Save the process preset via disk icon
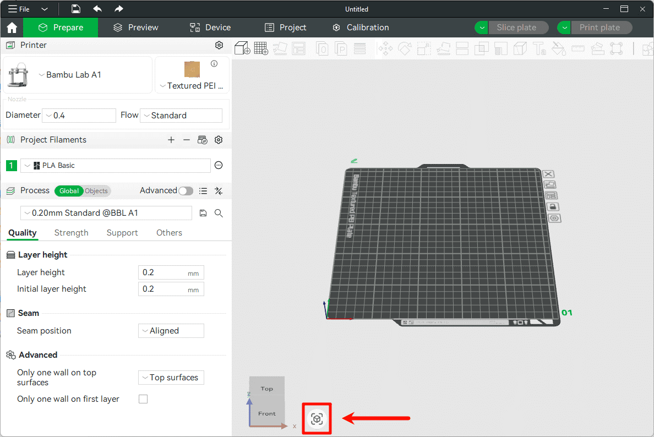This screenshot has height=437, width=654. coord(203,213)
